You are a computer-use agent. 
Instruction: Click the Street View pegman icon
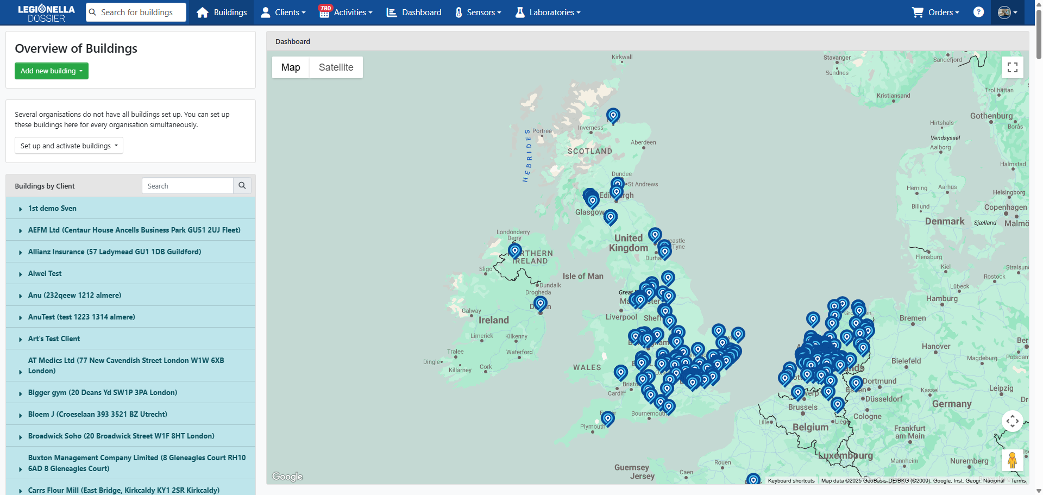[x=1012, y=460]
